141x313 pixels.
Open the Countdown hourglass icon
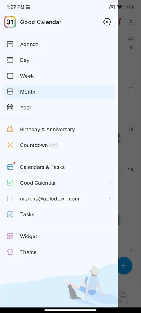click(x=10, y=145)
